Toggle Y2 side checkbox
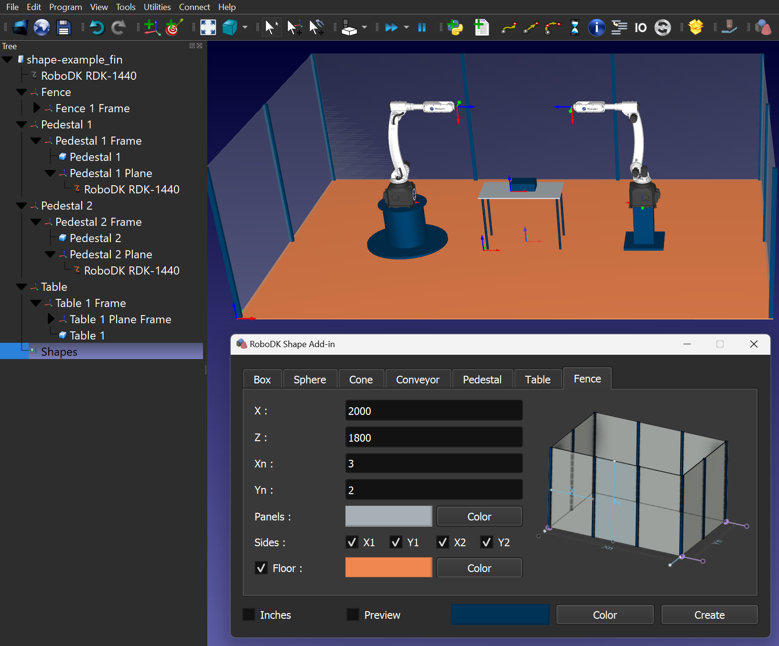This screenshot has height=646, width=779. point(487,542)
